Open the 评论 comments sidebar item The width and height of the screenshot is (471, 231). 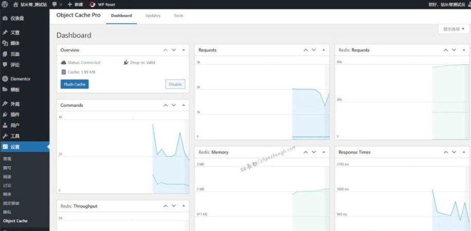tap(25, 65)
